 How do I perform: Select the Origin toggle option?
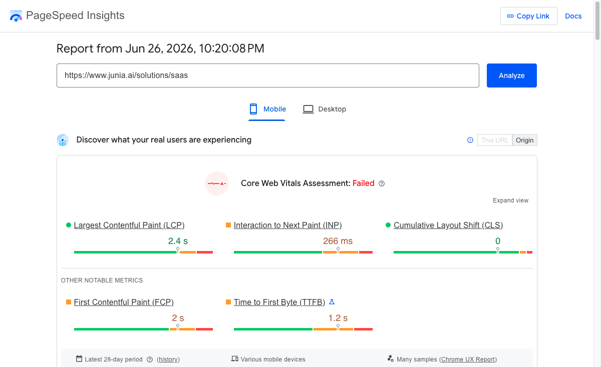pos(524,140)
